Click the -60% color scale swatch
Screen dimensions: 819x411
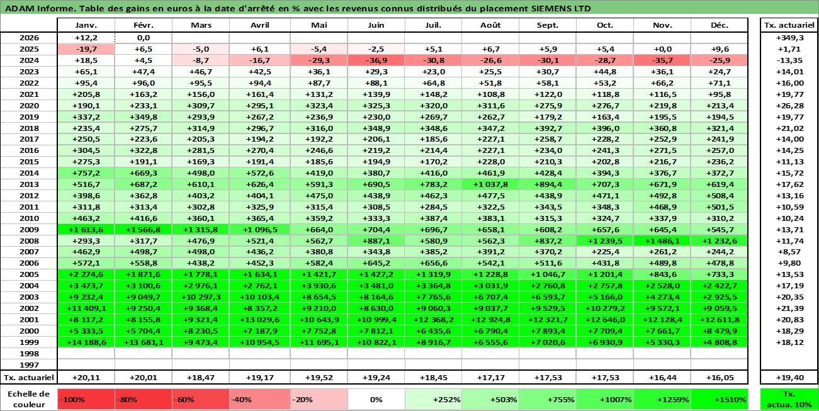coord(200,399)
